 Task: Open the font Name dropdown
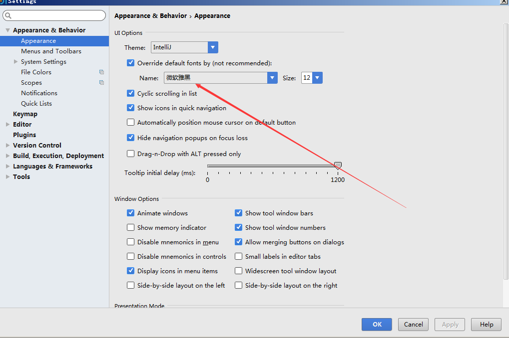[272, 78]
